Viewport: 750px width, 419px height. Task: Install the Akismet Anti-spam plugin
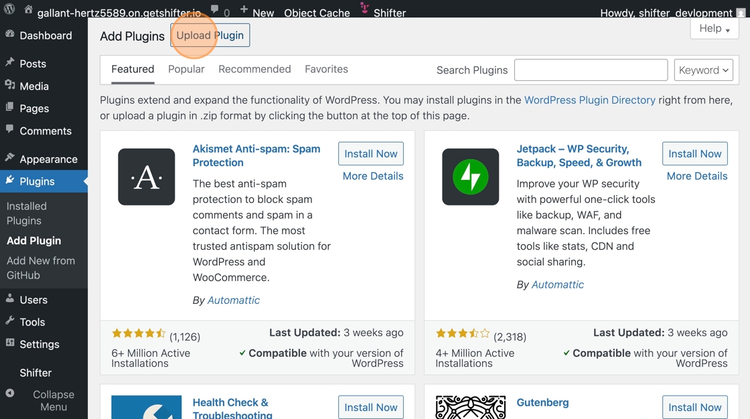[371, 153]
